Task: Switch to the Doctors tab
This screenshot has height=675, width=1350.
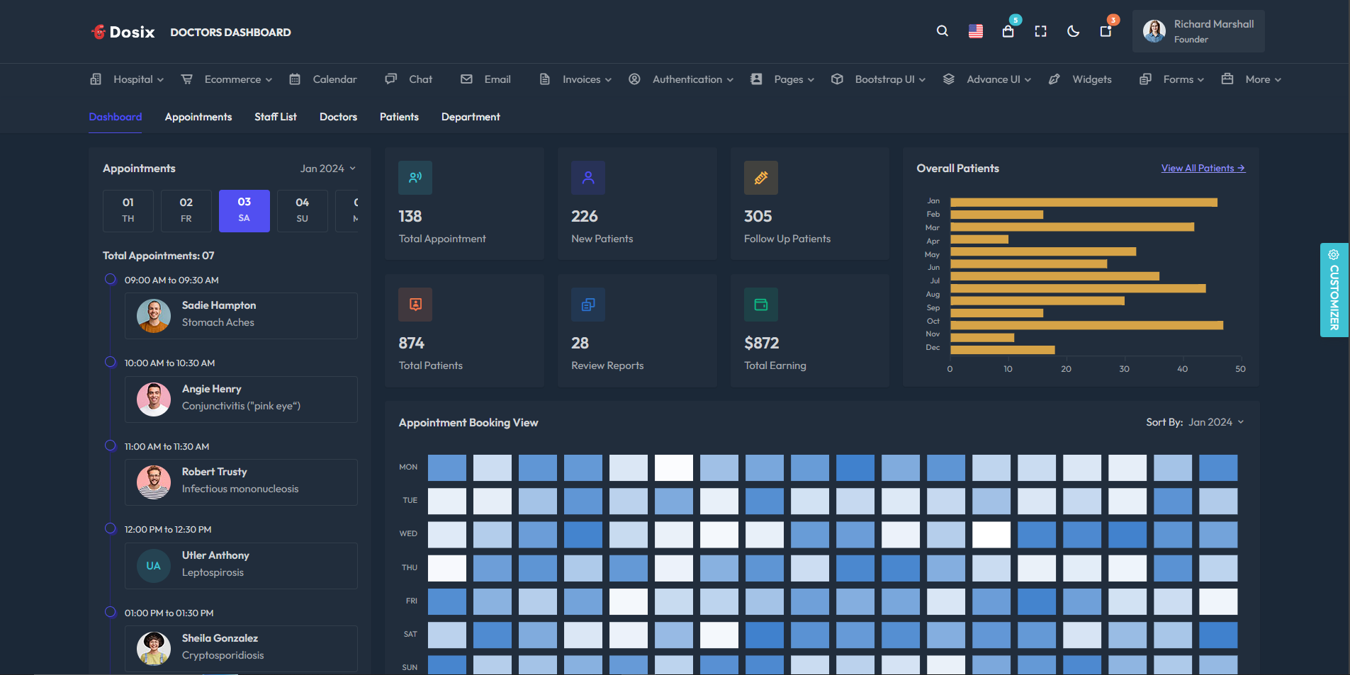Action: pos(338,117)
